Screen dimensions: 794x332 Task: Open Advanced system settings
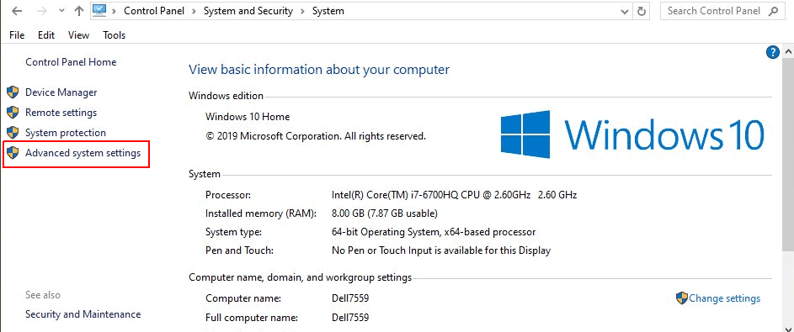83,153
